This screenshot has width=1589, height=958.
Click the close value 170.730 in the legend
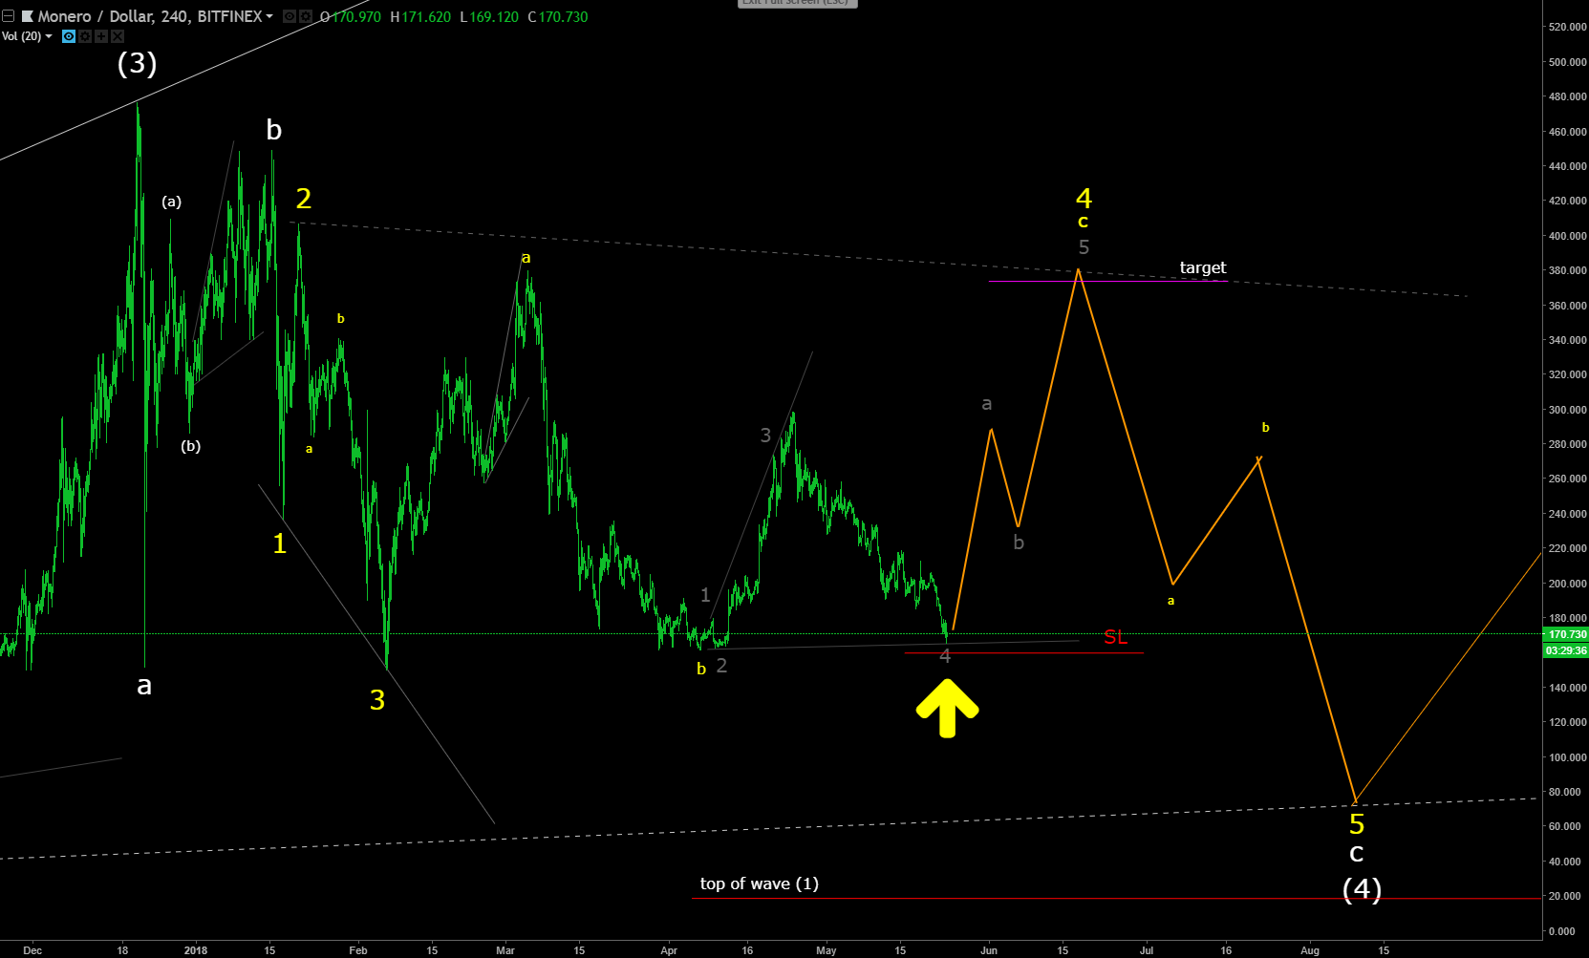pos(564,17)
